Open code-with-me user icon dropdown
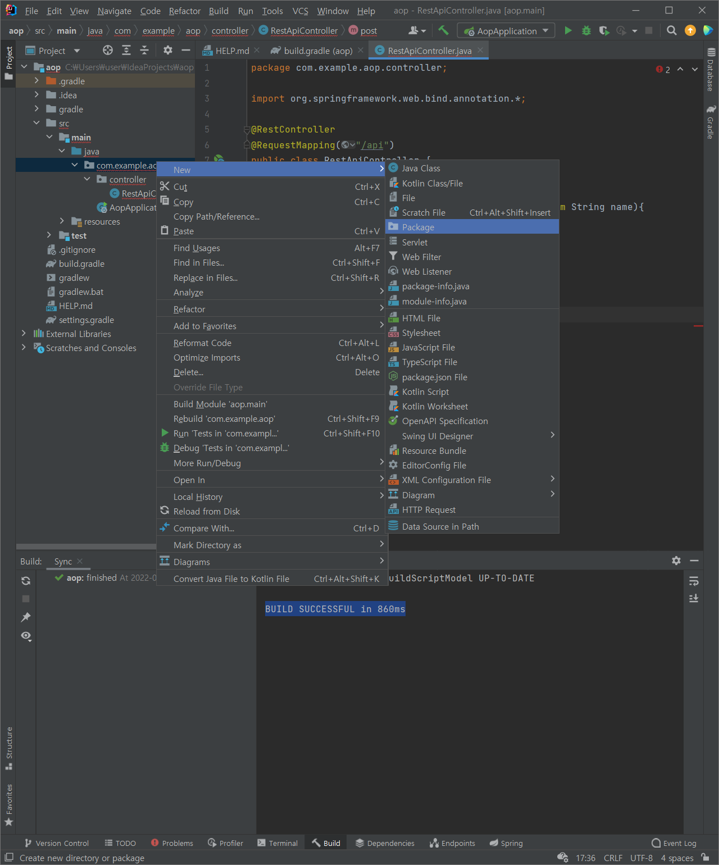719x865 pixels. click(x=417, y=31)
